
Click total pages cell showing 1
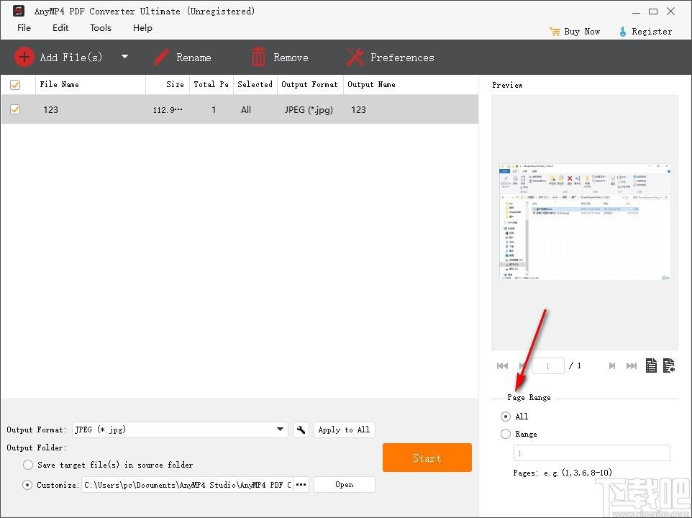point(214,110)
